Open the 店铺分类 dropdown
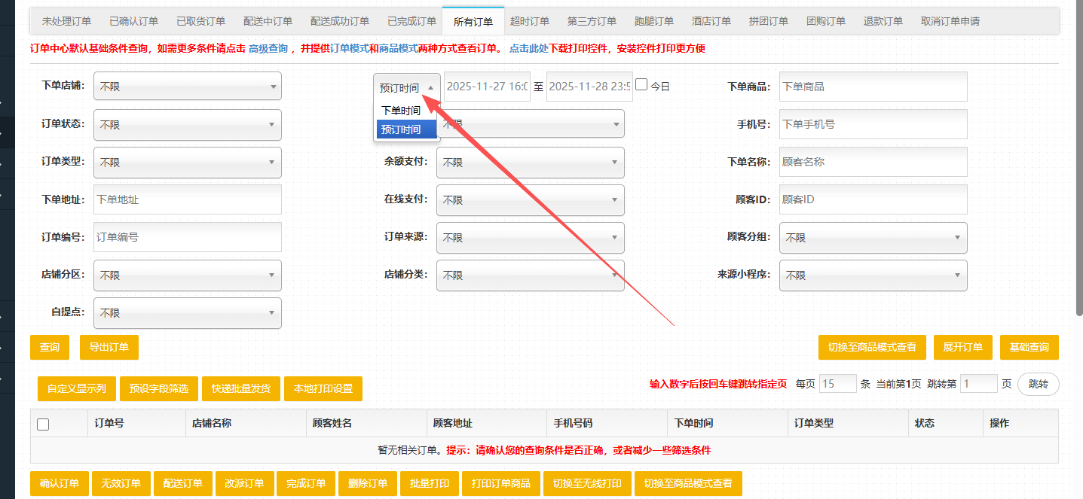1083x499 pixels. [x=530, y=275]
